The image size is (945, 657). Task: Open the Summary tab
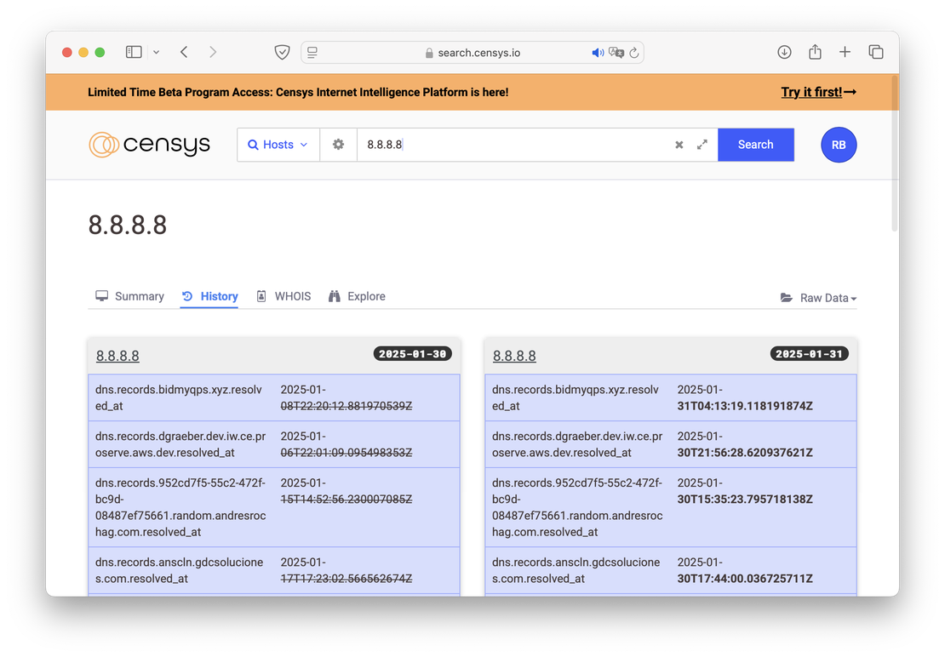click(129, 296)
